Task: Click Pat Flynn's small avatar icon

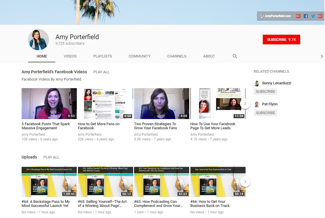Action: 257,104
